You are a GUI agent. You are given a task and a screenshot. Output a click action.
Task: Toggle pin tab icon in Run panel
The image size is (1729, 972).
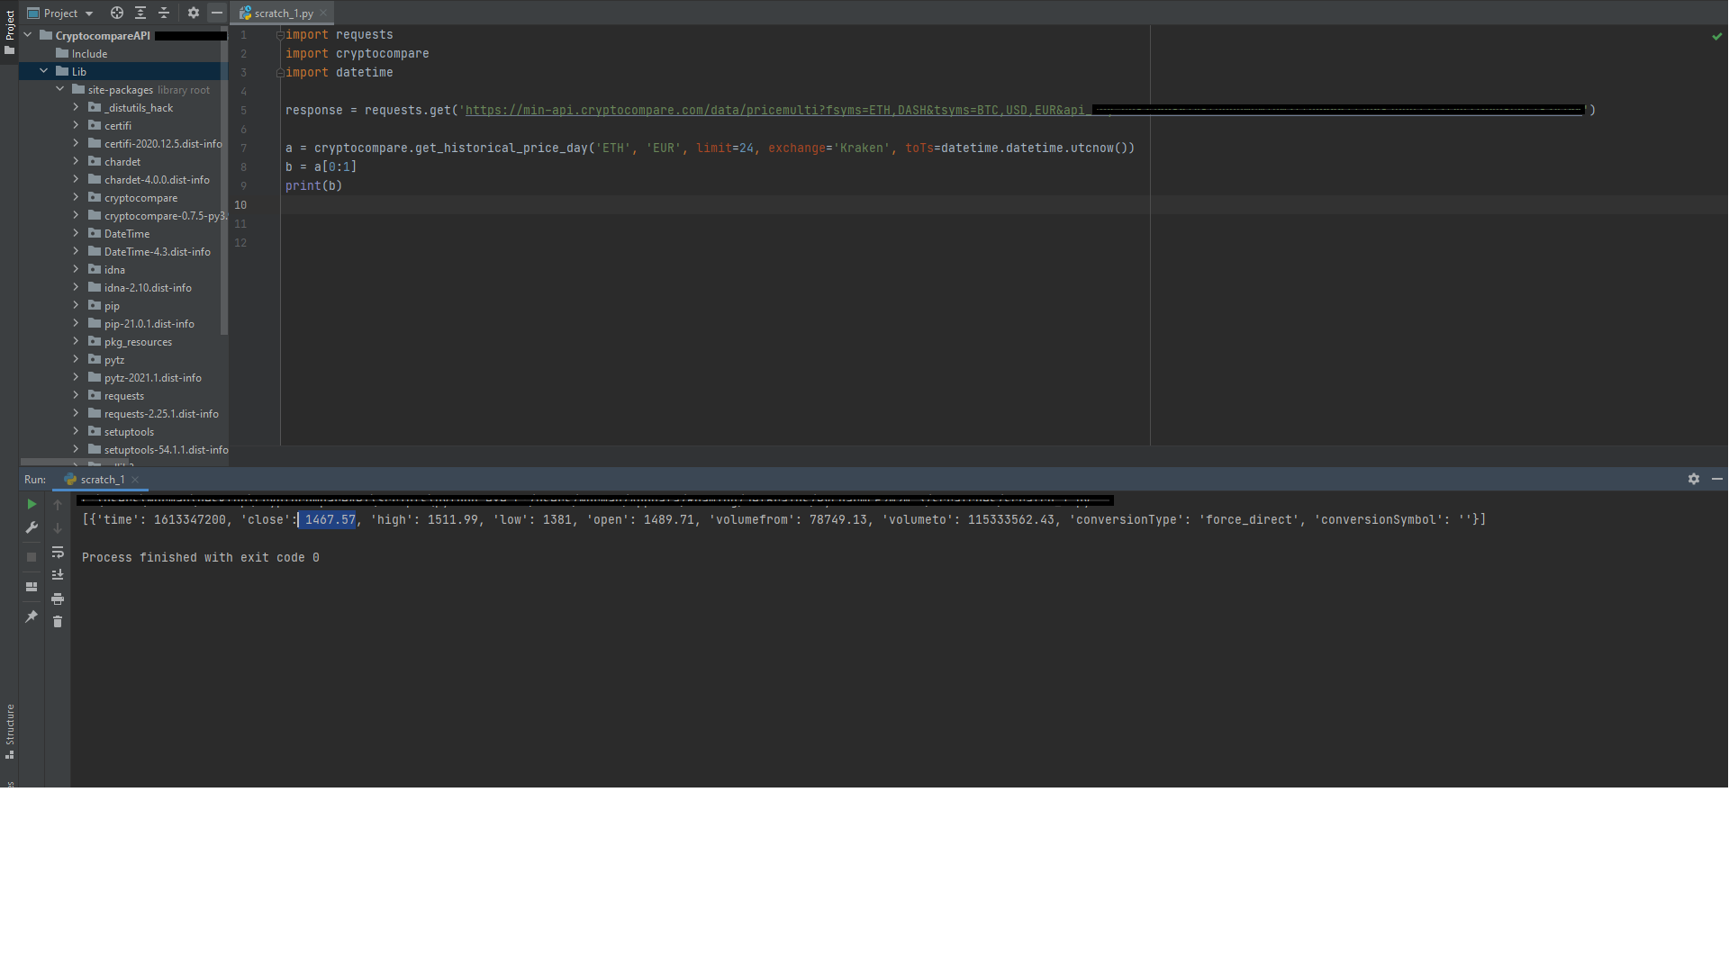click(x=32, y=616)
